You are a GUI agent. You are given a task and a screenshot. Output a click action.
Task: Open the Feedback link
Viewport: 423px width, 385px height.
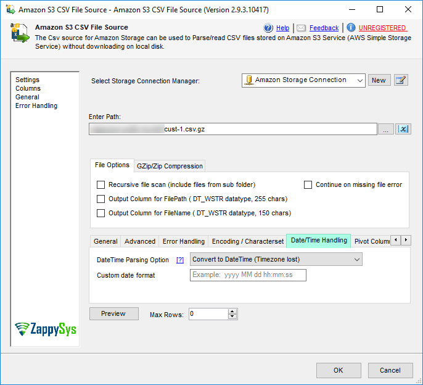[x=324, y=28]
